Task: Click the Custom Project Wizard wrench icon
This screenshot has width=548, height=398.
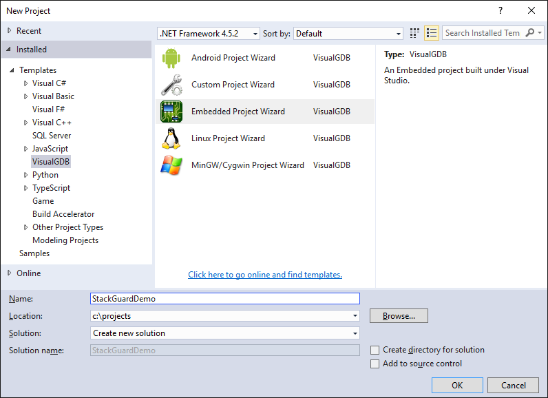Action: (171, 85)
